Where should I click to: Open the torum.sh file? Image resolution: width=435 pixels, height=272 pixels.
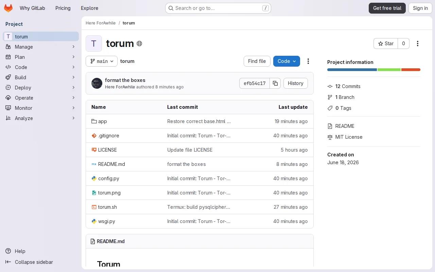click(107, 207)
